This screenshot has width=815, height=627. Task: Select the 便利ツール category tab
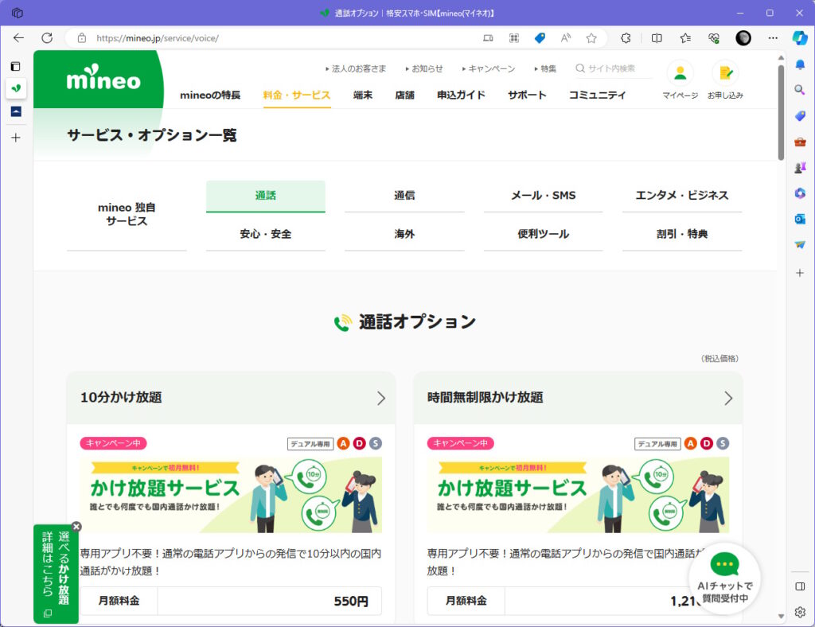point(543,234)
